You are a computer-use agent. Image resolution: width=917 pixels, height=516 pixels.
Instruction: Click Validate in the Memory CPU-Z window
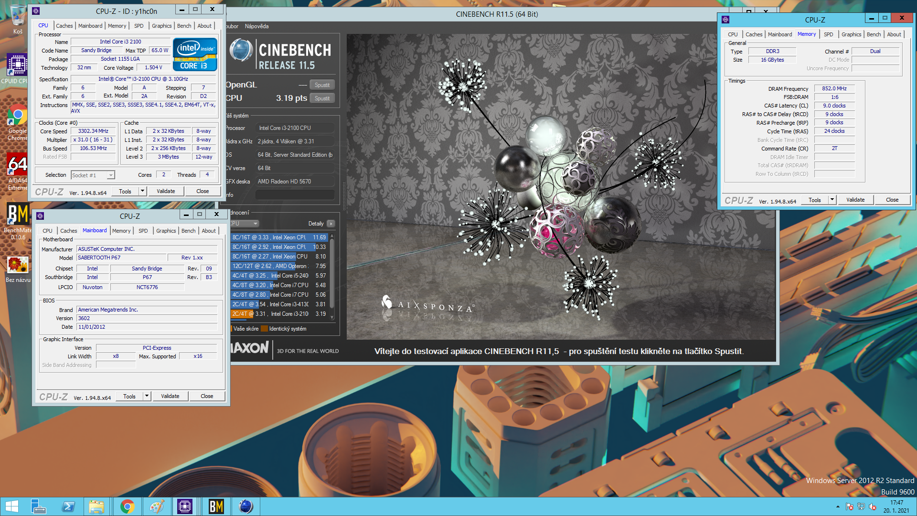tap(855, 200)
